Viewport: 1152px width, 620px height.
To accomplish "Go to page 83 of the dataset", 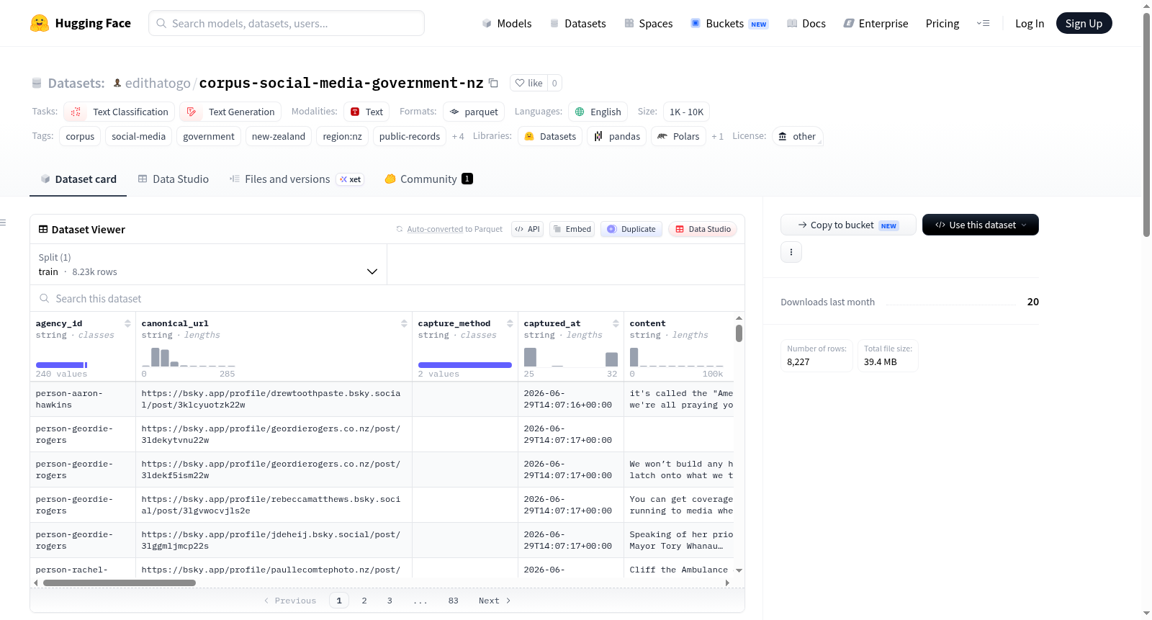I will click(453, 601).
